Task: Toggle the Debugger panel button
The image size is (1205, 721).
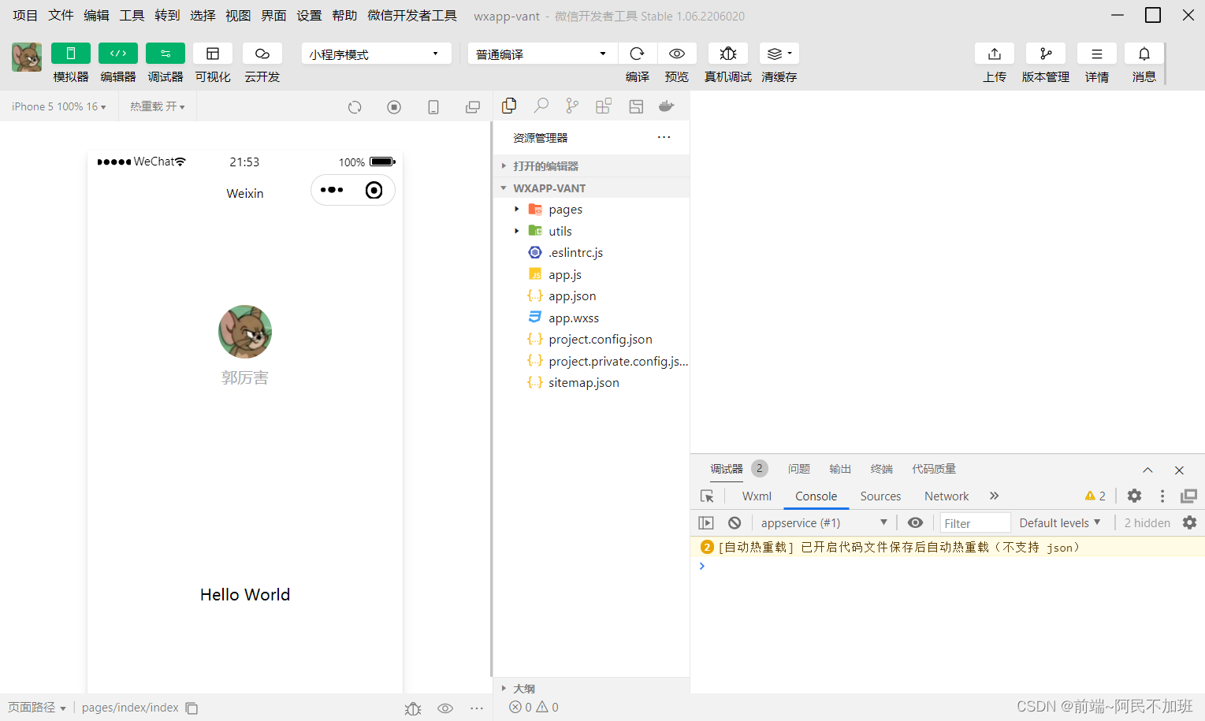Action: 166,54
